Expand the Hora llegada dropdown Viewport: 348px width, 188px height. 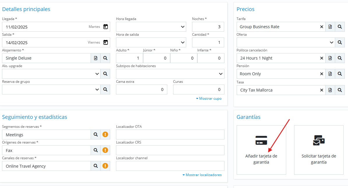pos(183,27)
